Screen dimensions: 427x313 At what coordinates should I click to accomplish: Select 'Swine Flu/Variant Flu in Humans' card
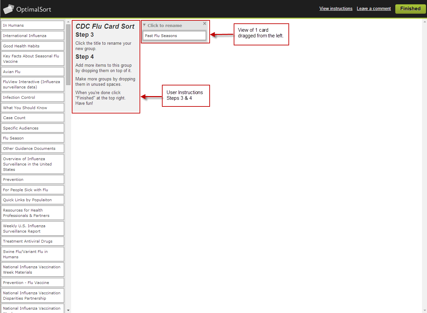pyautogui.click(x=32, y=254)
